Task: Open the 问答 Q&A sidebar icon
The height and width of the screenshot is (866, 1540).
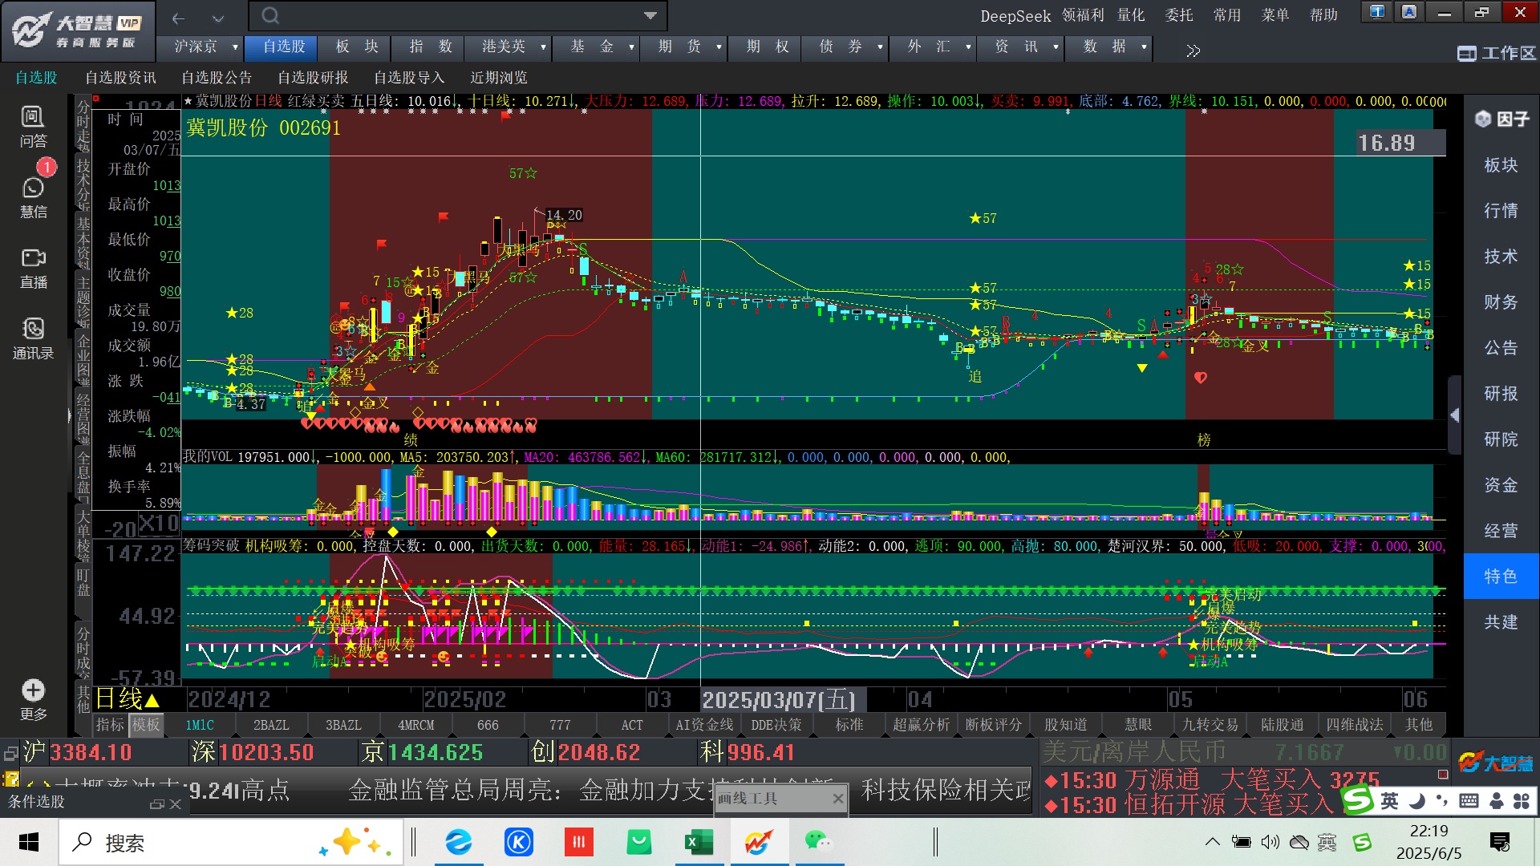Action: [x=33, y=127]
